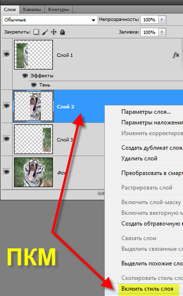Hide Слой 1 layer eye

[x=7, y=54]
